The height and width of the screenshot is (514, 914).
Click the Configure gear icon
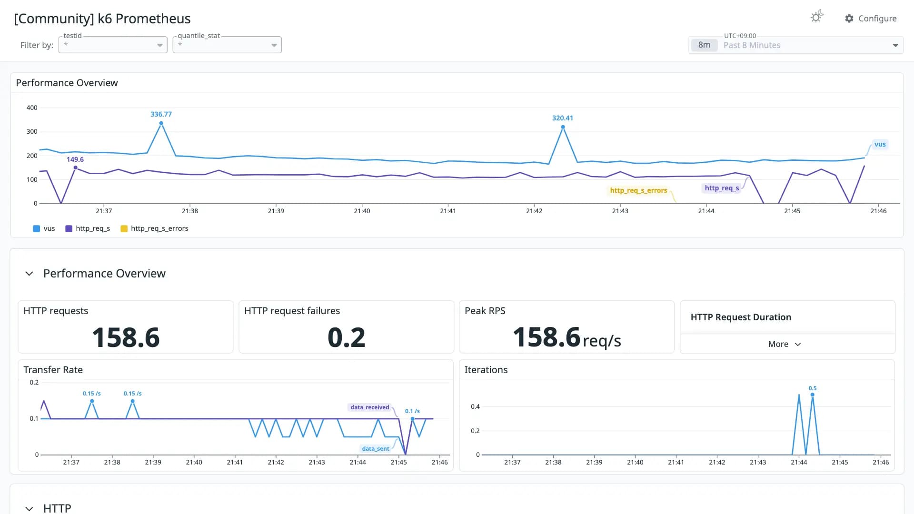pos(849,19)
